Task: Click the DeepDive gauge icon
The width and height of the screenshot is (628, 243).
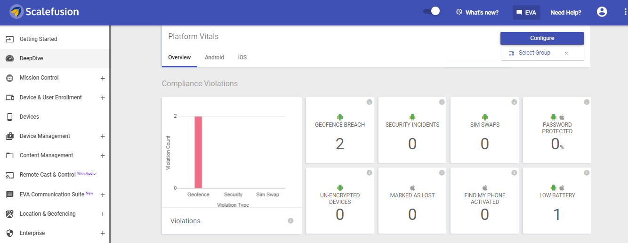Action: [x=9, y=58]
